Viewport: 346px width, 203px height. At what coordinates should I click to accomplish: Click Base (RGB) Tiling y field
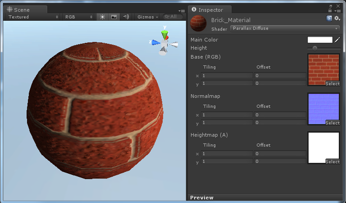227,83
